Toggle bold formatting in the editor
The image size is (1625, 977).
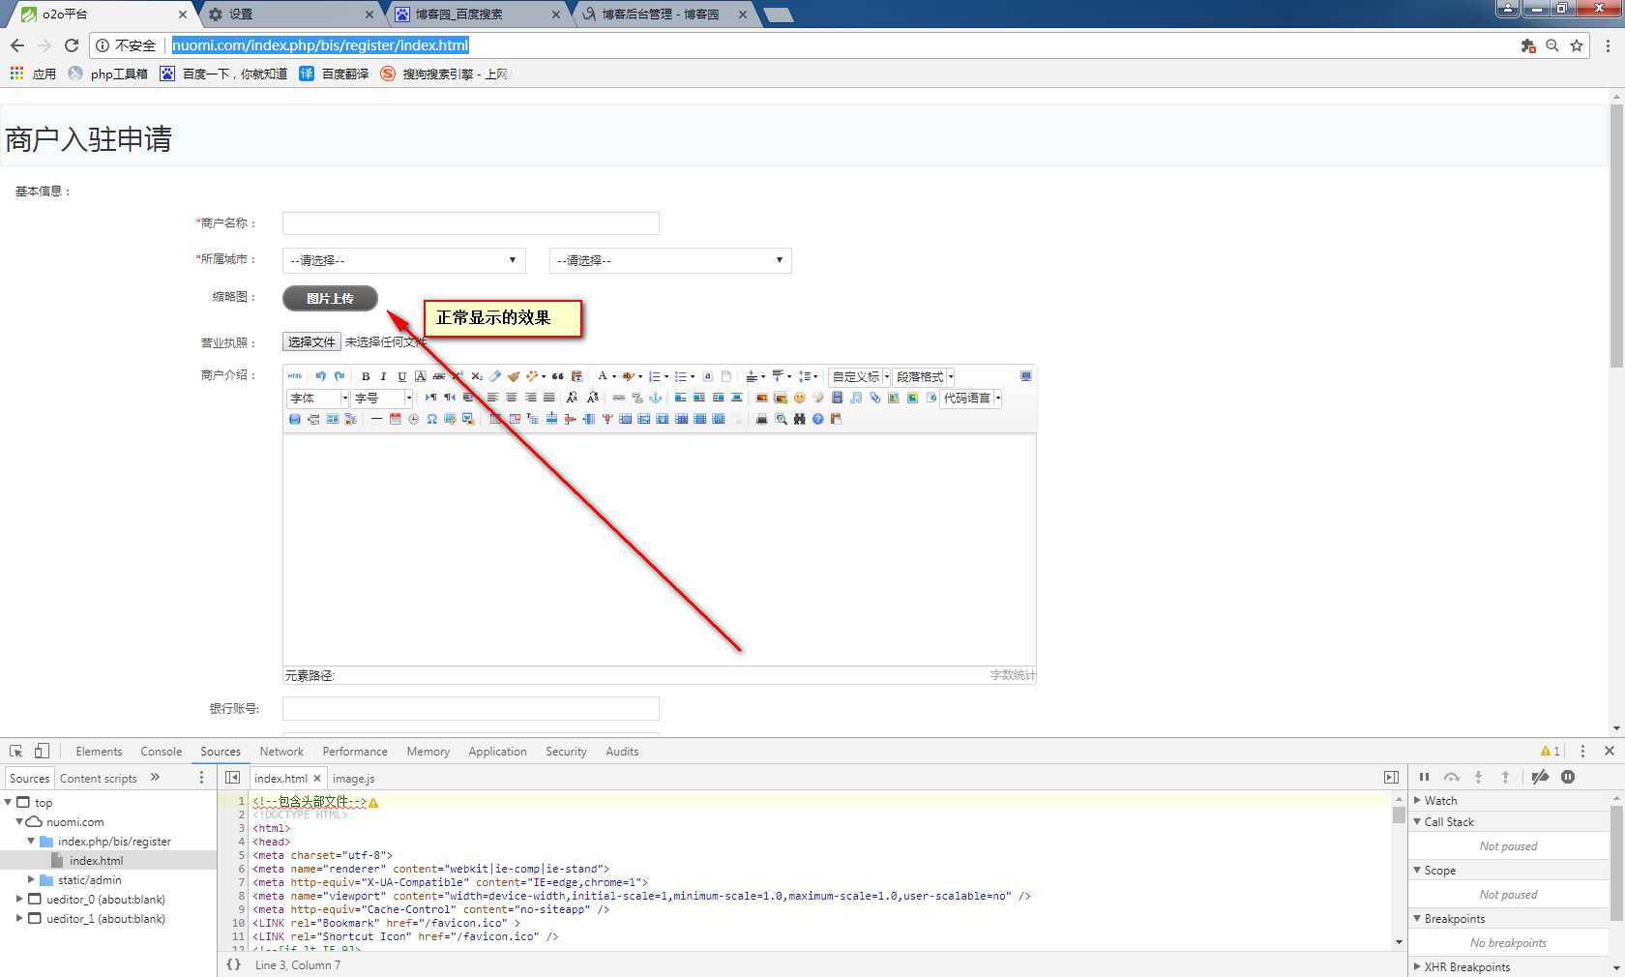pyautogui.click(x=366, y=376)
